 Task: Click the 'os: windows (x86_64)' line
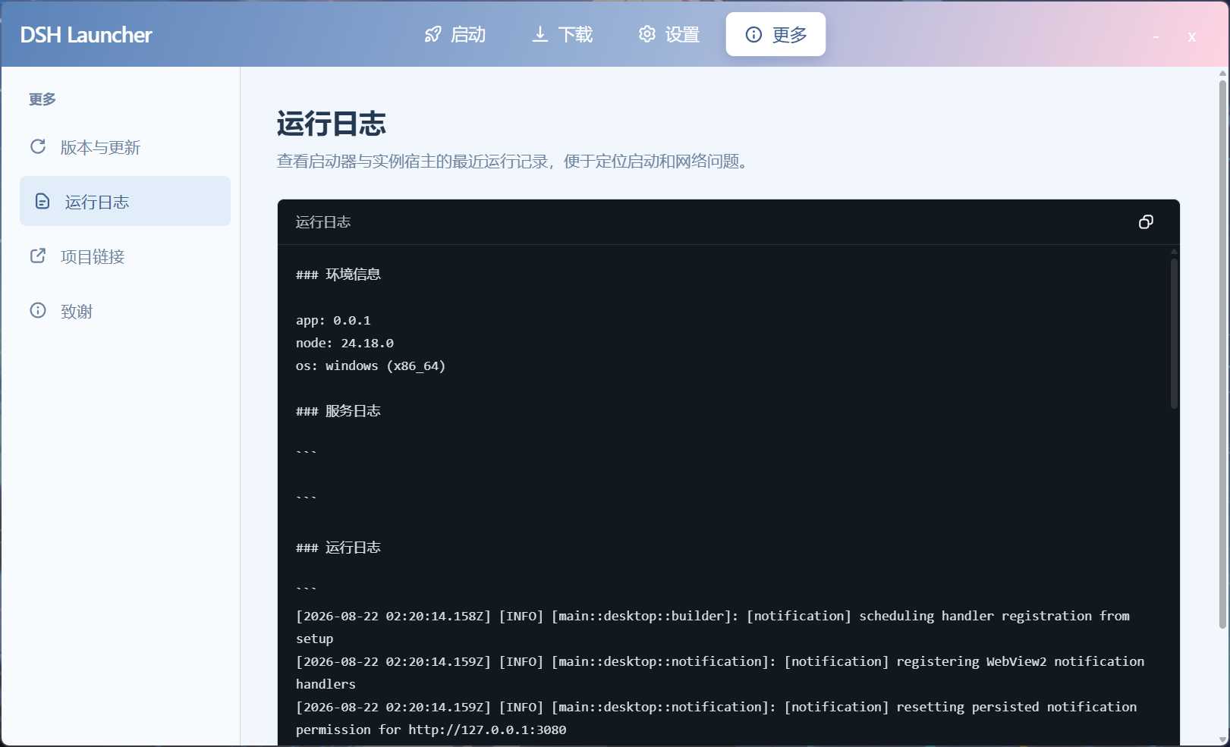click(370, 366)
